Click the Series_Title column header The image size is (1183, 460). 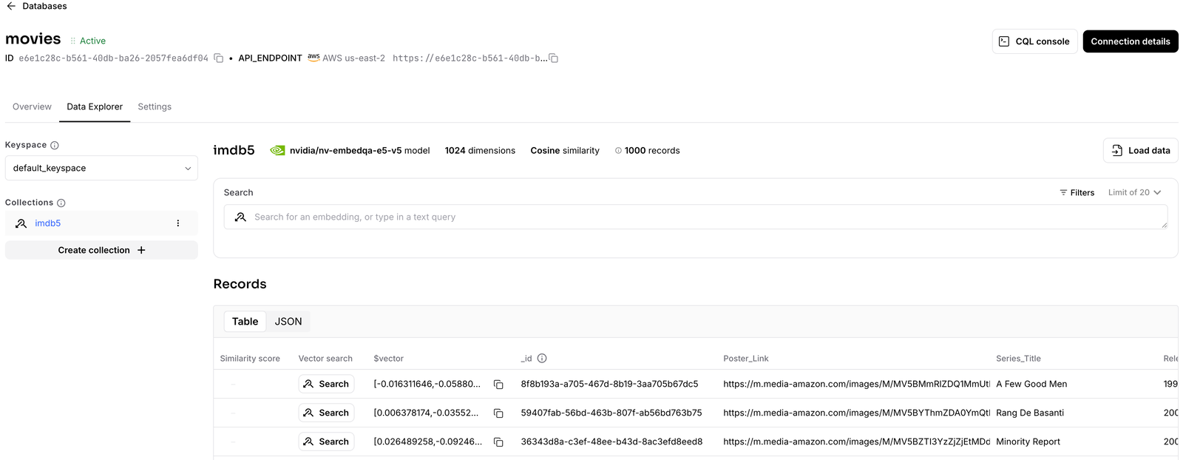point(1018,358)
